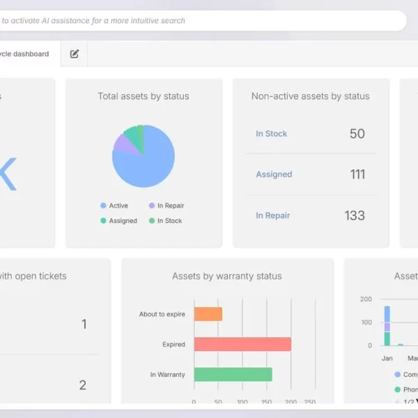The image size is (418, 418).
Task: Click the AI assistance search field
Action: click(203, 20)
